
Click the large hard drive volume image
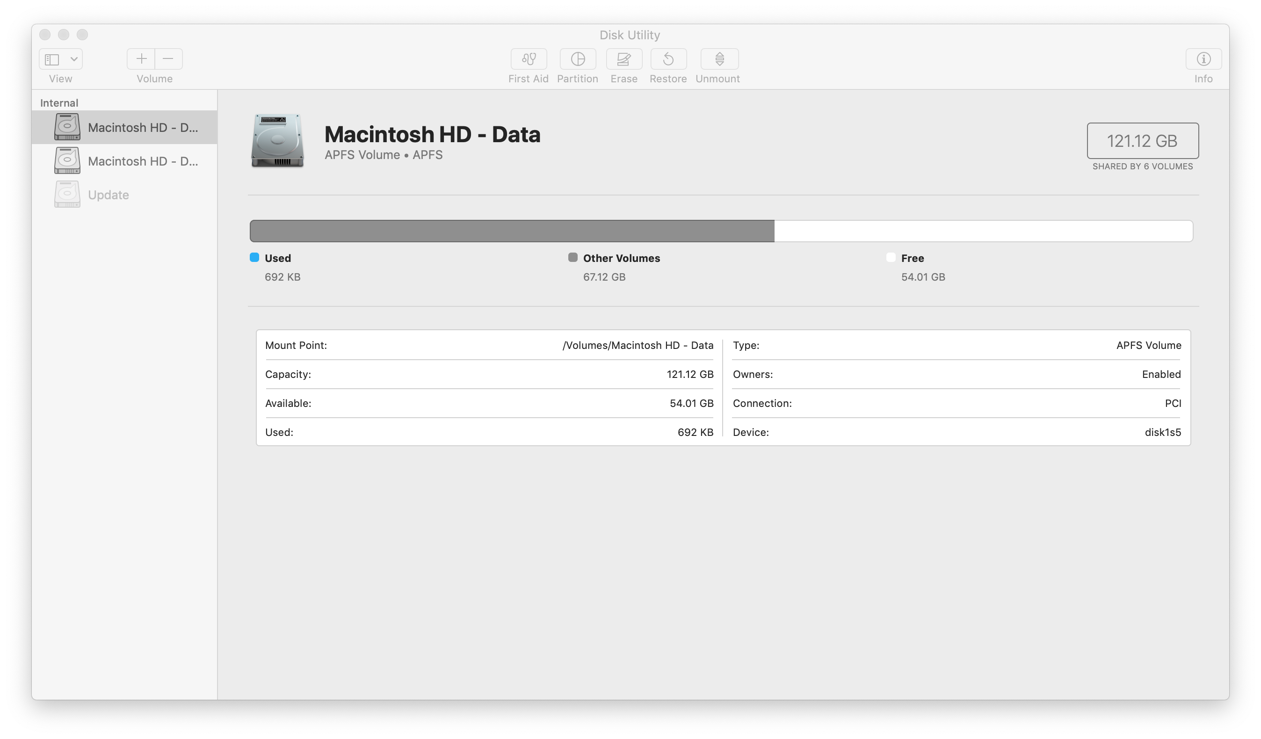277,141
